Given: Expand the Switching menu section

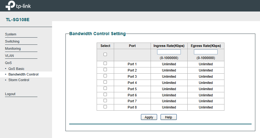Looking at the screenshot, I should coord(12,41).
